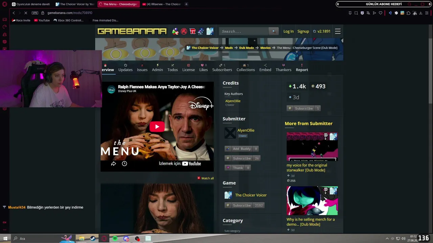Switch to the Updates tab
Viewport: 433px width, 243px height.
click(126, 67)
